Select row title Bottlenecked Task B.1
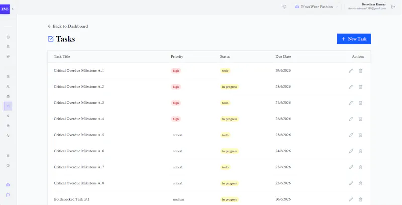The height and width of the screenshot is (205, 402). point(72,199)
